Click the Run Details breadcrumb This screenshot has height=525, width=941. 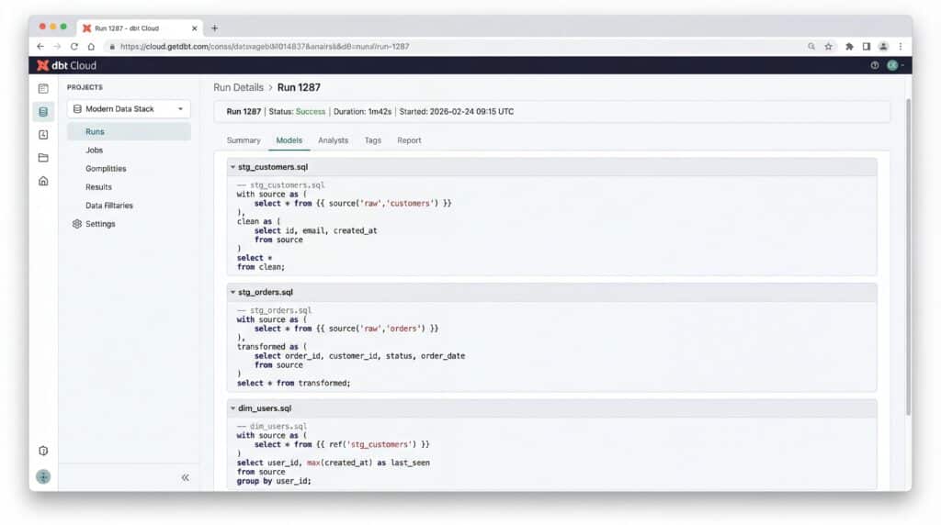coord(238,87)
